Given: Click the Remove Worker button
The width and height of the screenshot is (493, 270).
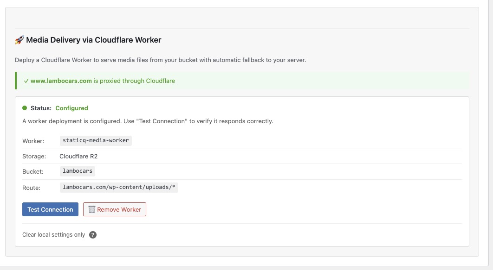Looking at the screenshot, I should point(114,209).
